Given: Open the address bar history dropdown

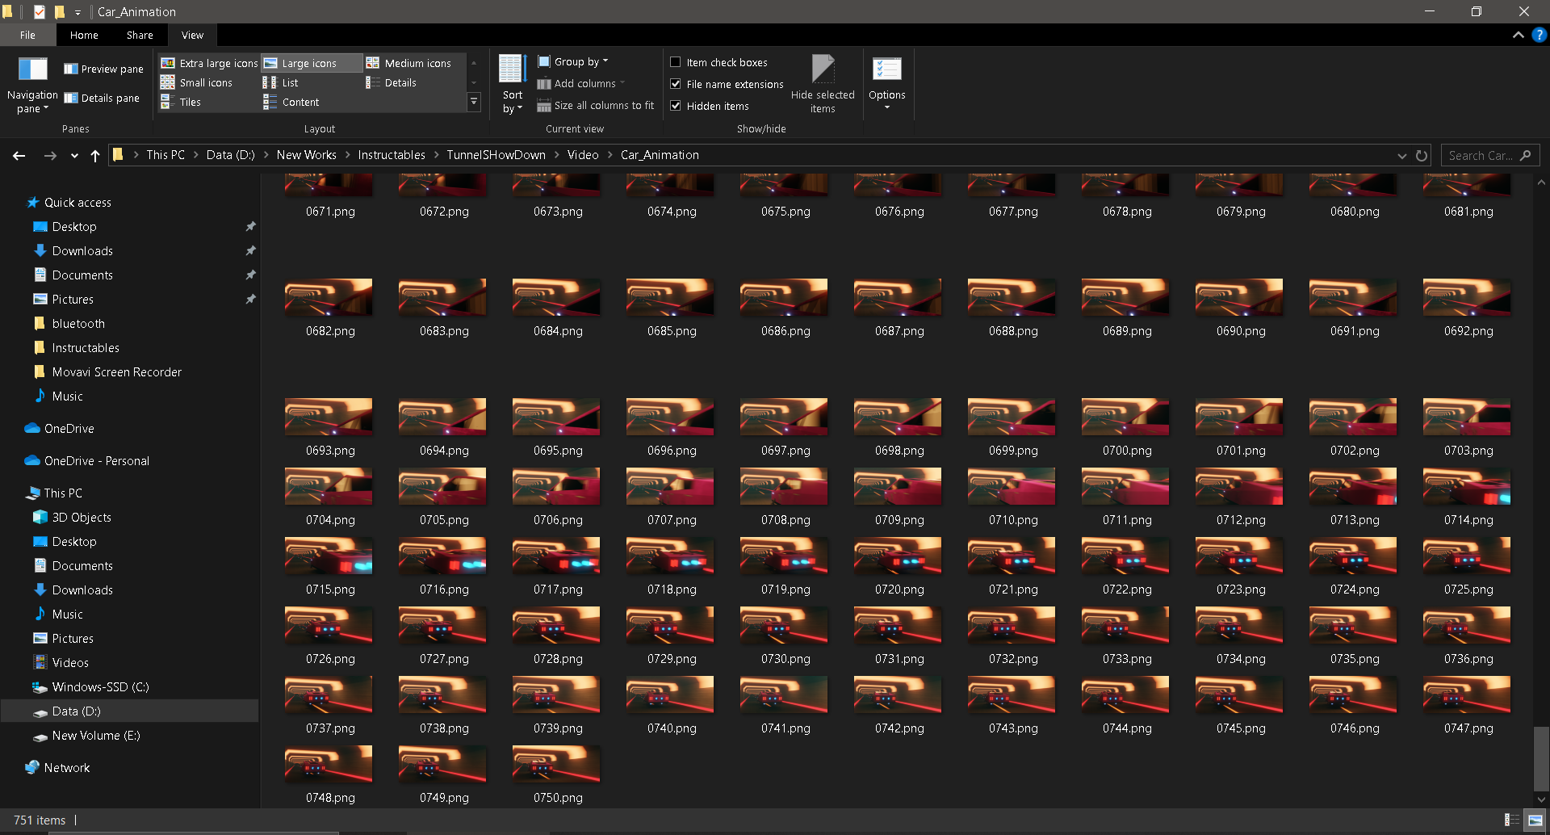Looking at the screenshot, I should click(x=1401, y=155).
